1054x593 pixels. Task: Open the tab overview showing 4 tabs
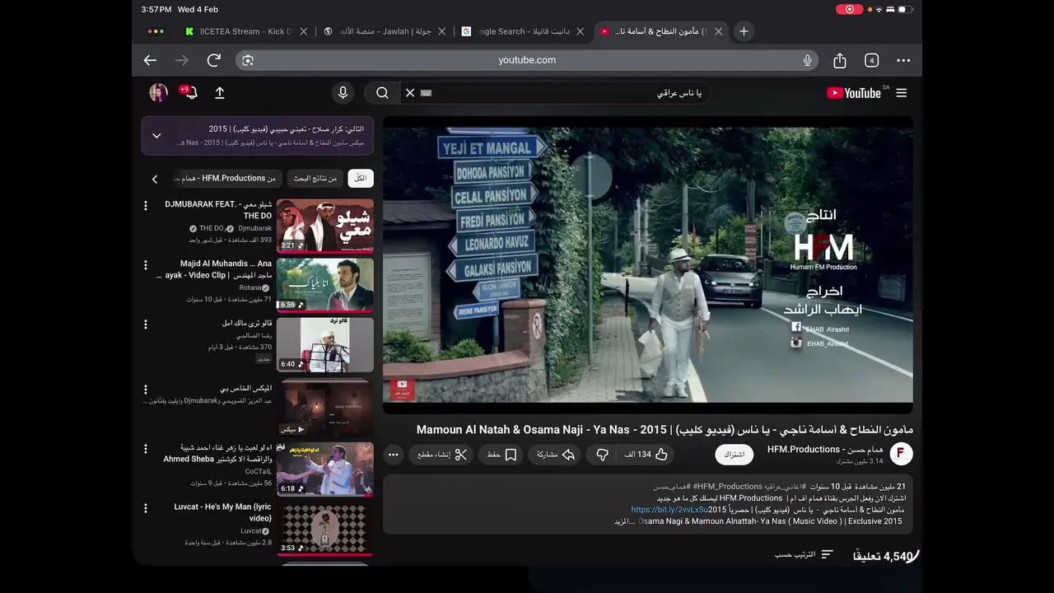[x=871, y=60]
